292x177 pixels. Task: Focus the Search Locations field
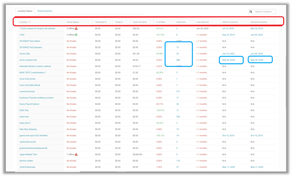point(263,12)
